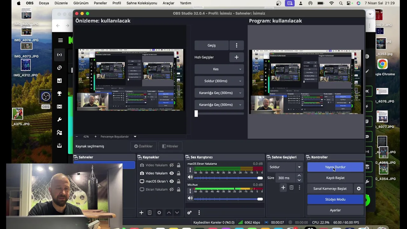Mute the Mic/Aux audio channel

tap(190, 198)
